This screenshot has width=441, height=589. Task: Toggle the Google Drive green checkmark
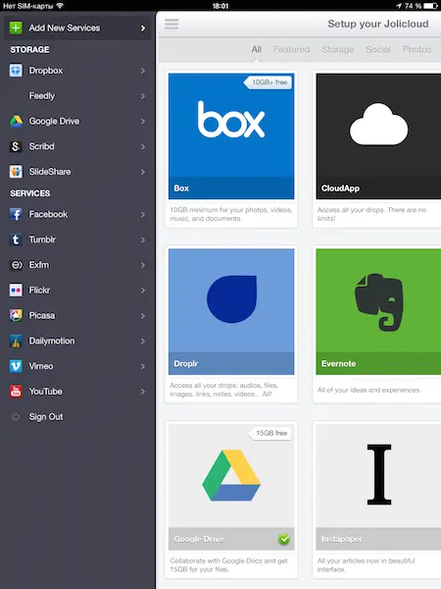pyautogui.click(x=284, y=539)
